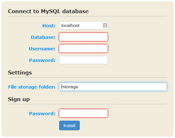Focus the MySQL Username input field
This screenshot has height=138, width=175.
click(83, 48)
